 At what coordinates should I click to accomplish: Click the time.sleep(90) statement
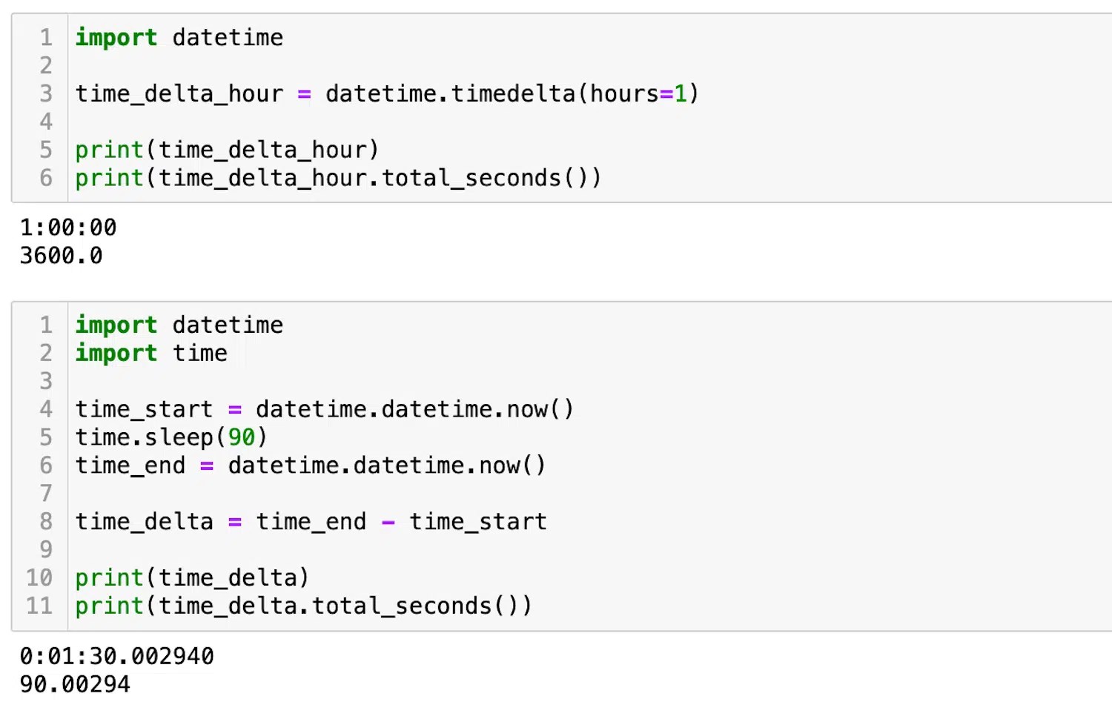170,437
